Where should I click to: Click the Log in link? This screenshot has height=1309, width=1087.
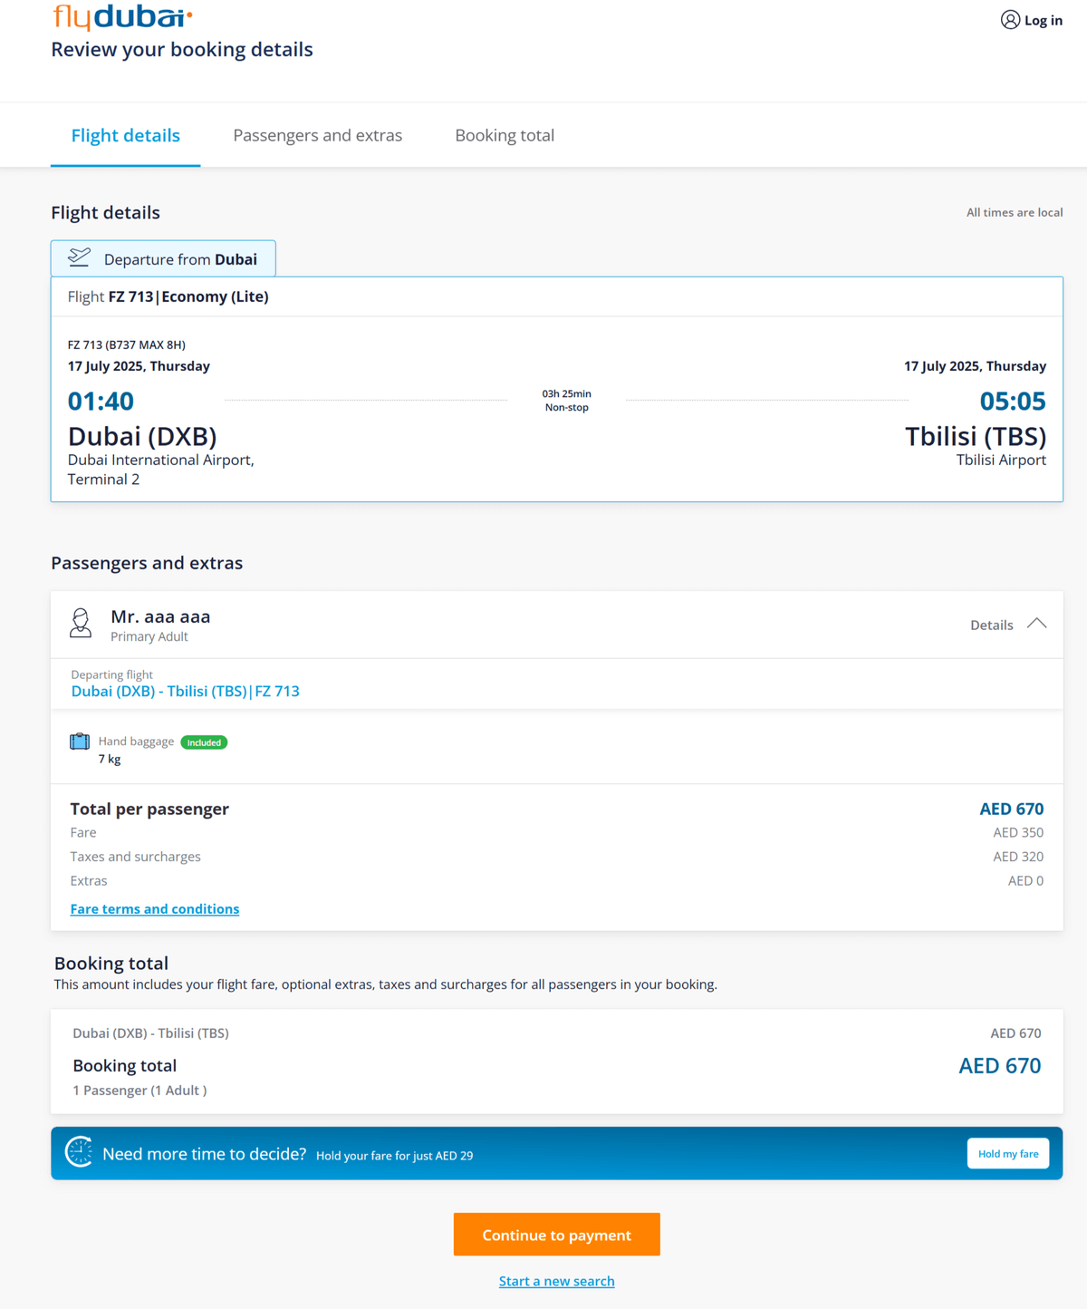(x=1044, y=20)
